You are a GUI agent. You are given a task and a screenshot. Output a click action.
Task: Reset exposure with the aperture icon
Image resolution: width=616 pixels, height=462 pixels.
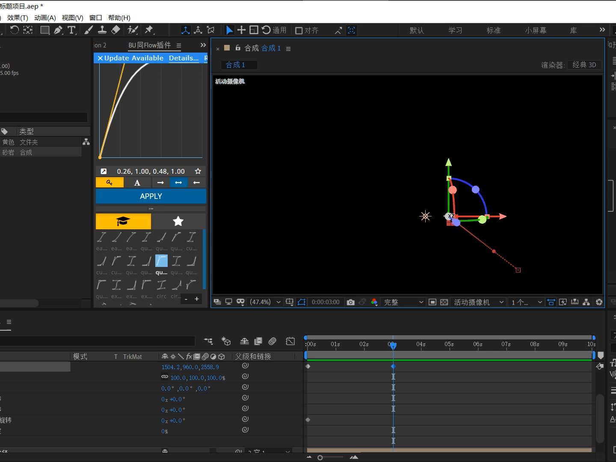(599, 302)
